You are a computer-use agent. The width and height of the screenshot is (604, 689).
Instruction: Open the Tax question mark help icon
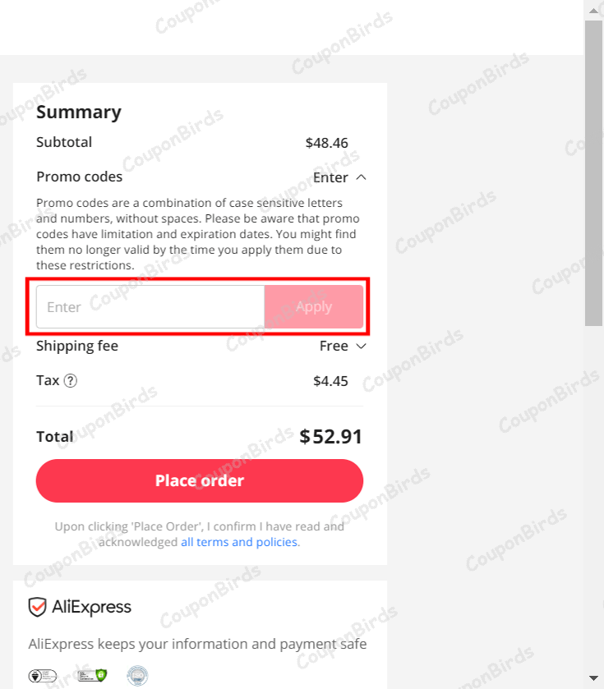point(71,380)
